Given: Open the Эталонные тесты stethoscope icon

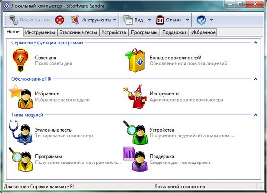Looking at the screenshot, I should [x=21, y=132].
